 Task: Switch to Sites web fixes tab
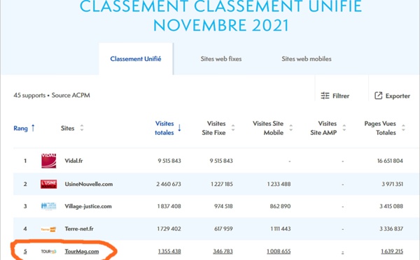[221, 59]
